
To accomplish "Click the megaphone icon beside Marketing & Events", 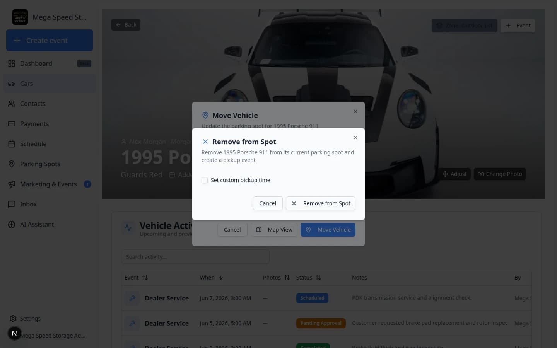I will 12,184.
